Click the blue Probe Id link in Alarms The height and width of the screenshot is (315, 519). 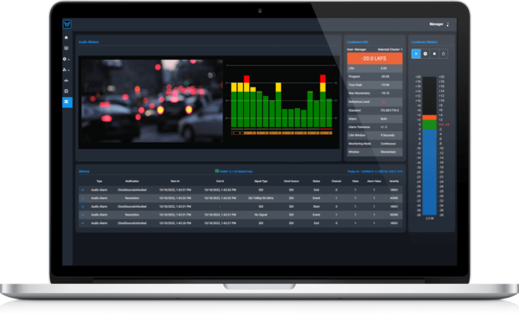(x=375, y=171)
